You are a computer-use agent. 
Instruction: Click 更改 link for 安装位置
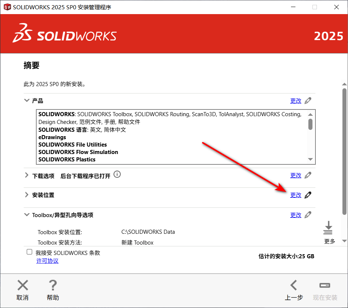(295, 195)
